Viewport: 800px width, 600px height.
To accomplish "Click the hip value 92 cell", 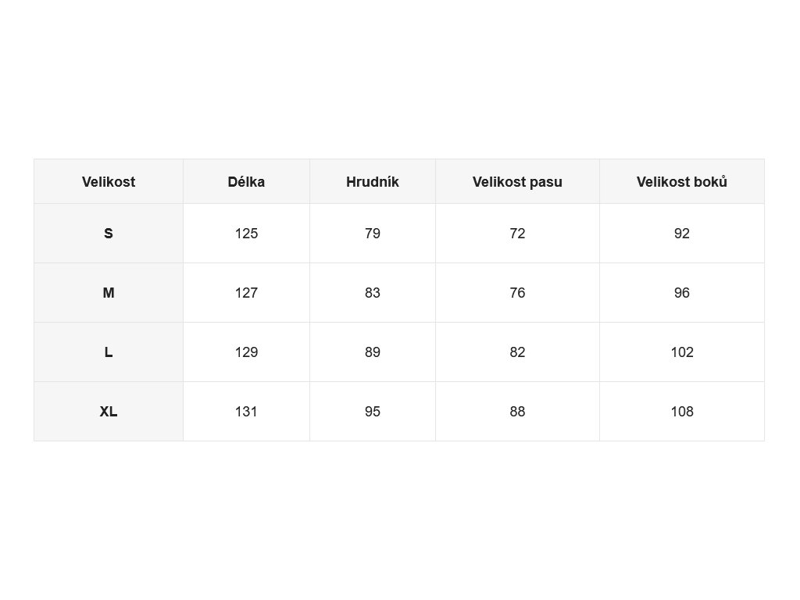I will pyautogui.click(x=682, y=234).
